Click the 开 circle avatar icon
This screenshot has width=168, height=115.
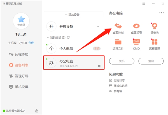(51, 26)
